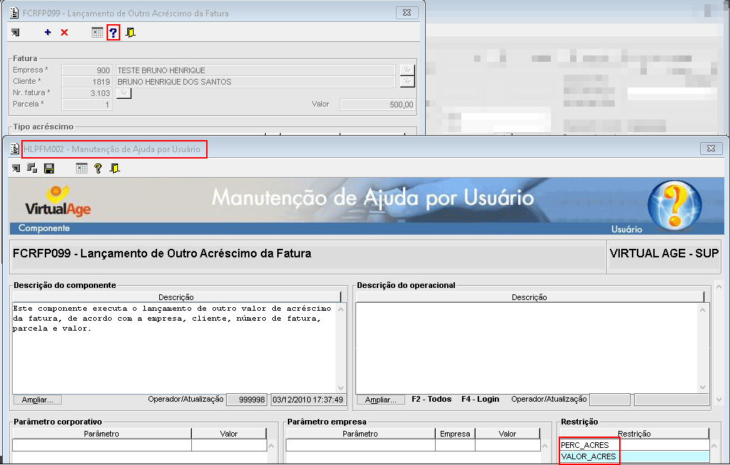Click scroll arrow of Parâmetro empresa table

(x=544, y=446)
